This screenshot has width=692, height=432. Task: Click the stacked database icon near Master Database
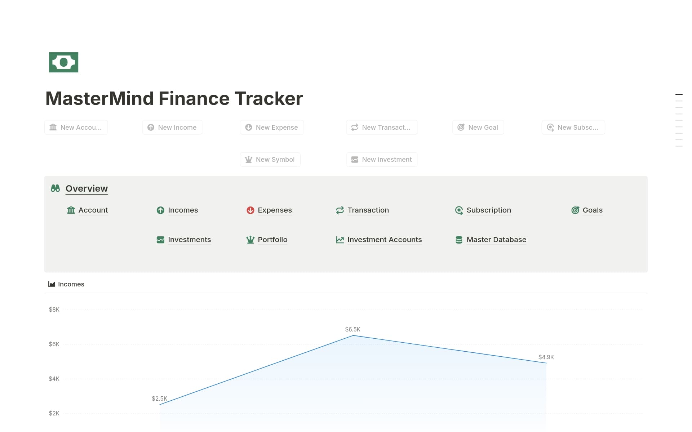458,240
